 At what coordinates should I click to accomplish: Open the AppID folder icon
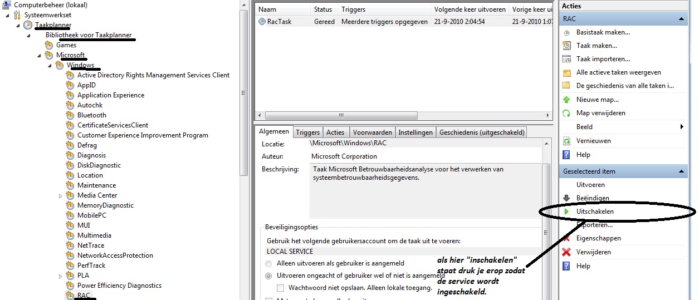(70, 85)
